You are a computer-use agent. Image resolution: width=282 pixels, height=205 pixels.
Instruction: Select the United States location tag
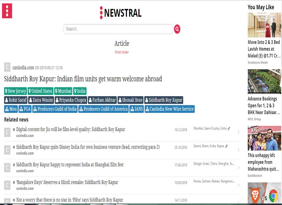41,91
